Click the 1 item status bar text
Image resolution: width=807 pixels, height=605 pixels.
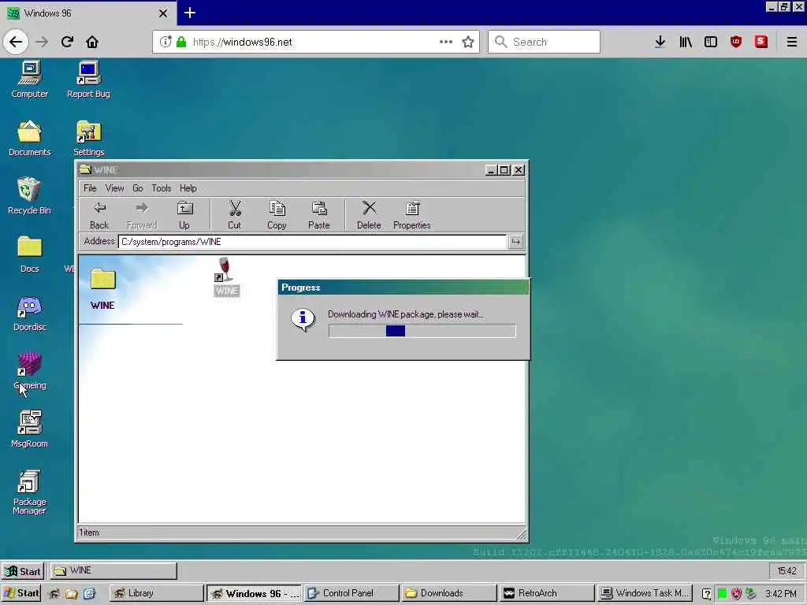89,533
